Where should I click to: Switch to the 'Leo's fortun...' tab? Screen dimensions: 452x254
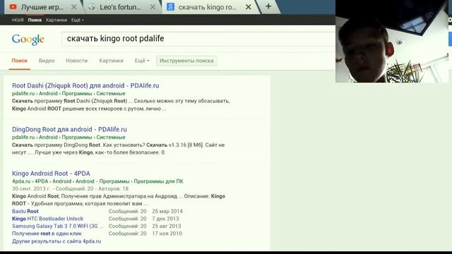(x=121, y=7)
